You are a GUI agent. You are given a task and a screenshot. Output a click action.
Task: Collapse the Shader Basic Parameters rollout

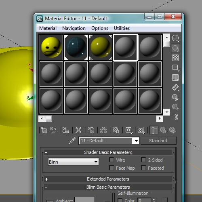pos(108,152)
